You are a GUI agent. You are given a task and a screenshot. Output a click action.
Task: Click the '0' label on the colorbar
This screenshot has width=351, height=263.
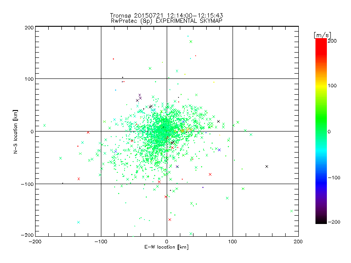[x=329, y=132]
